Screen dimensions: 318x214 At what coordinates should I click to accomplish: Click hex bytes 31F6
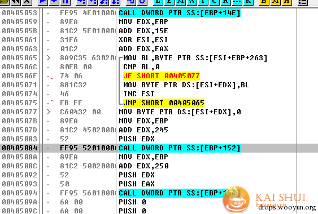69,40
